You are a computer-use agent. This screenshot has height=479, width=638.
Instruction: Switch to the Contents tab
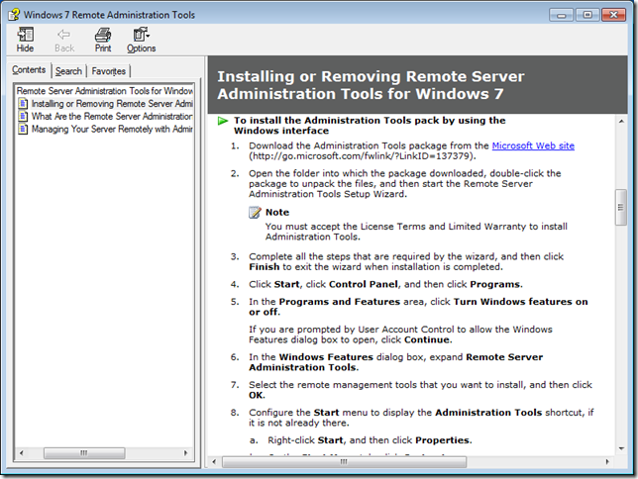[x=29, y=70]
